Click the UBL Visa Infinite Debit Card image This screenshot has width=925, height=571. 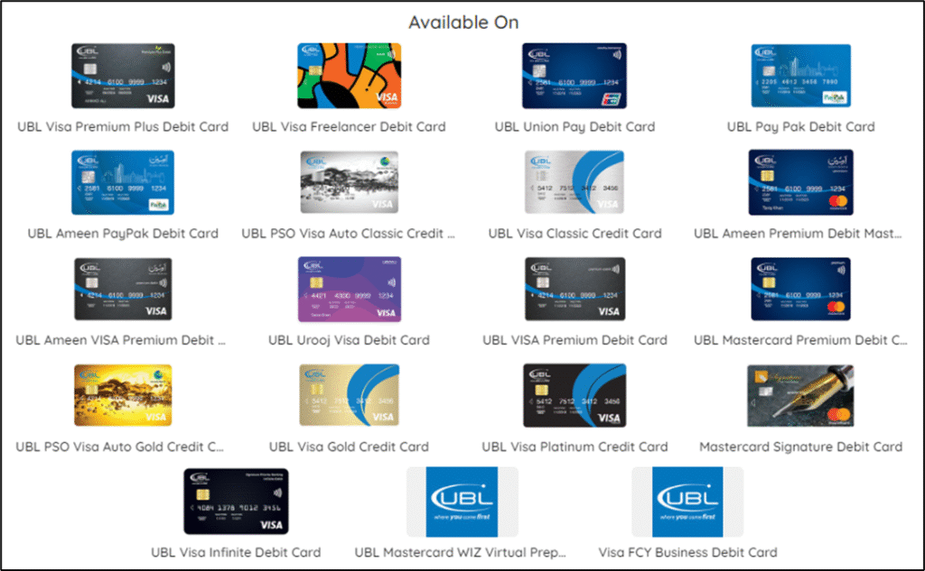coord(236,502)
